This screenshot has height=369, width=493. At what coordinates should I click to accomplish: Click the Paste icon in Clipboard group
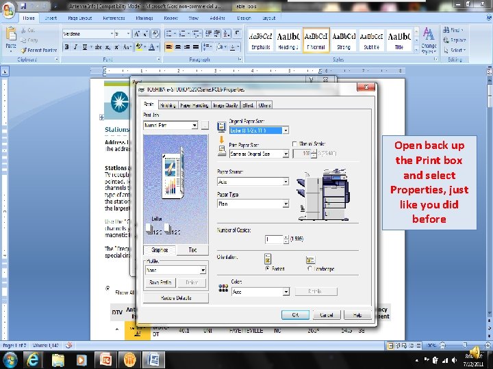click(11, 38)
